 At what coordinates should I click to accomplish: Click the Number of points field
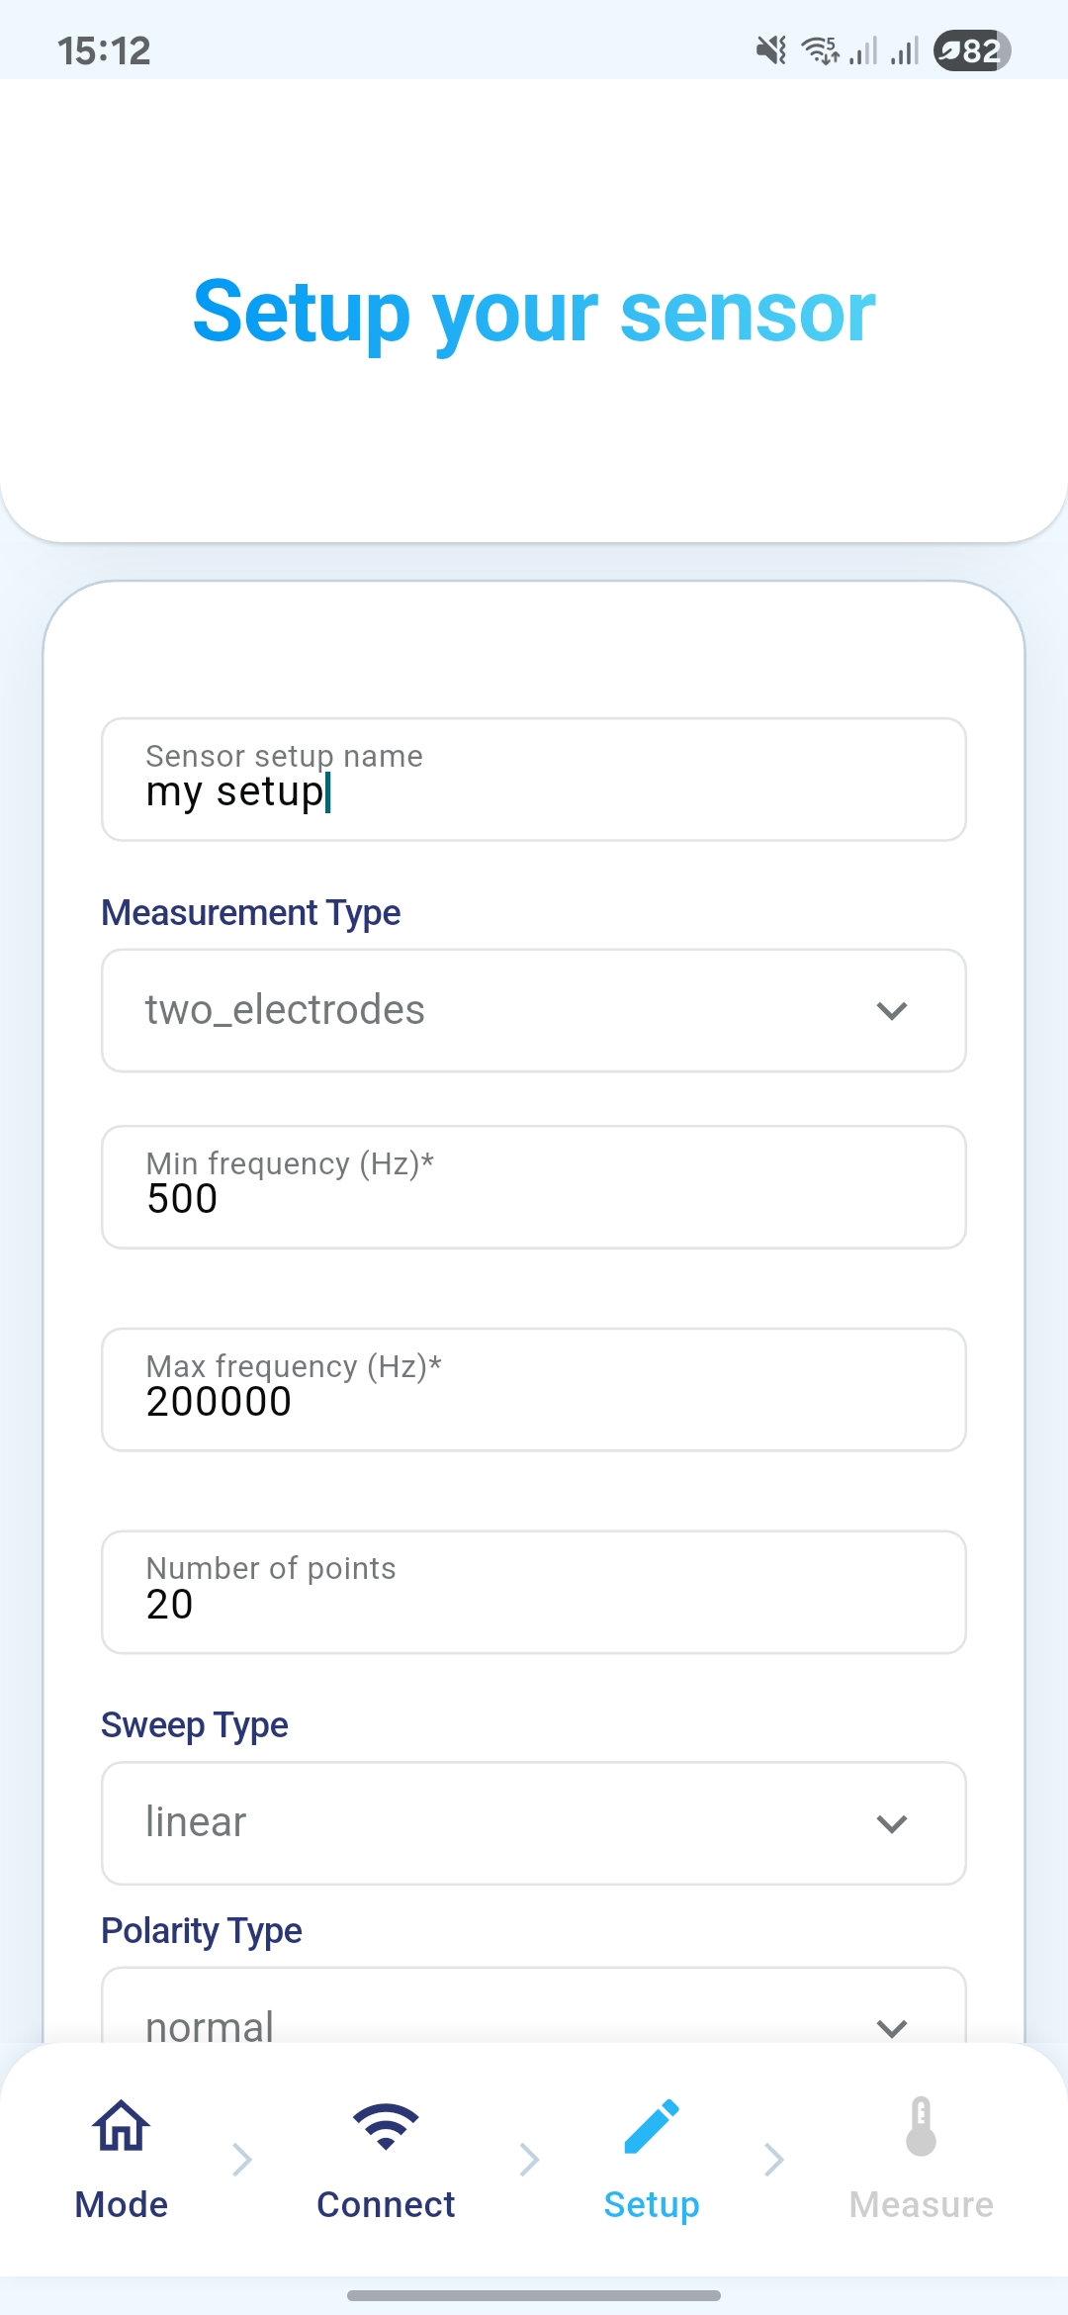pyautogui.click(x=534, y=1592)
